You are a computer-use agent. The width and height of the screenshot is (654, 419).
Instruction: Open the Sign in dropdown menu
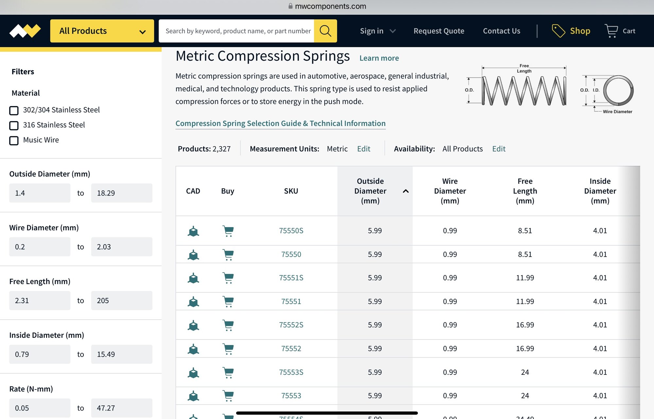click(377, 31)
